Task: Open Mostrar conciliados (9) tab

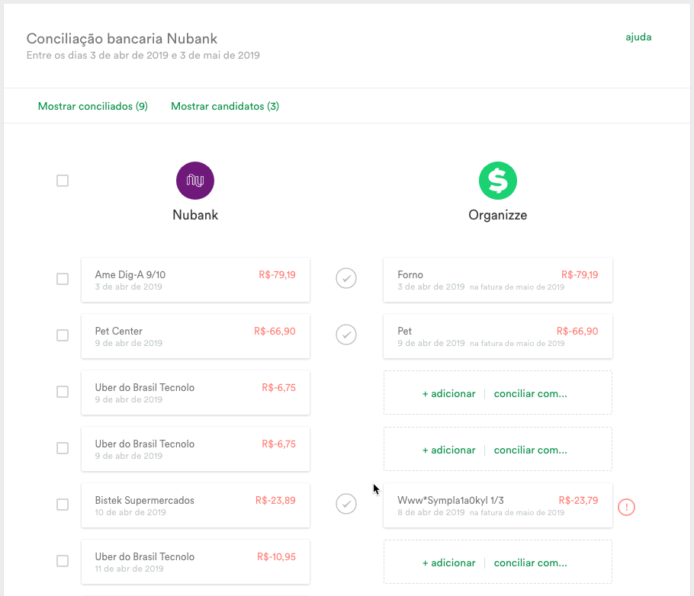Action: pos(93,106)
